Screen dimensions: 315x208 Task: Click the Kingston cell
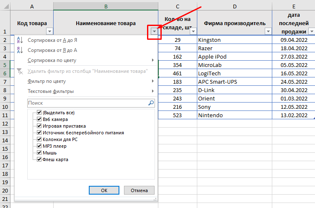(x=235, y=40)
